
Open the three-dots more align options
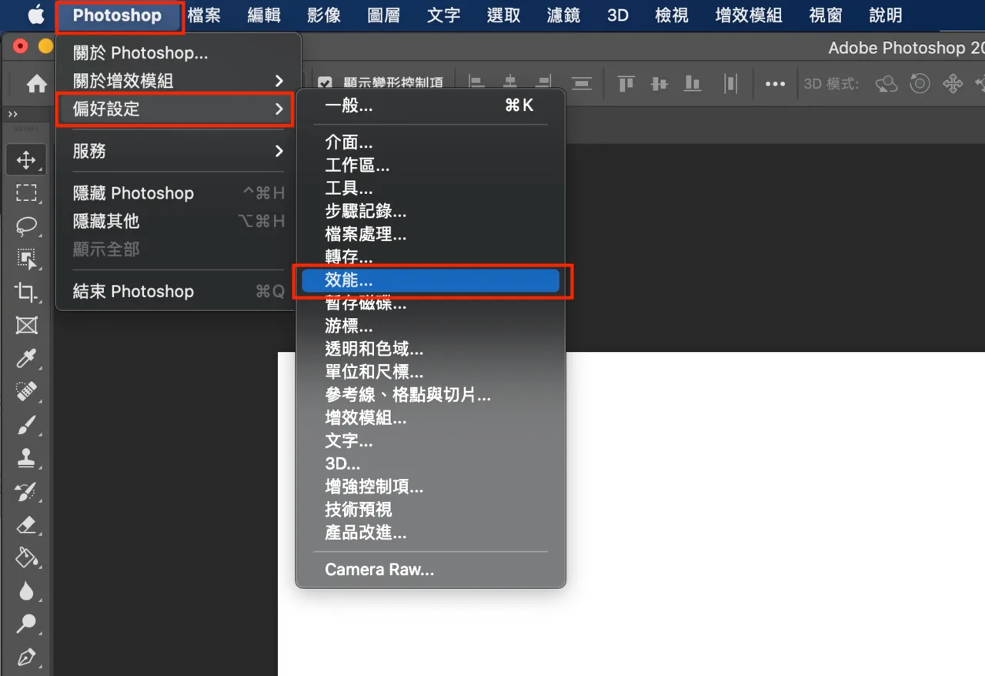[x=775, y=84]
